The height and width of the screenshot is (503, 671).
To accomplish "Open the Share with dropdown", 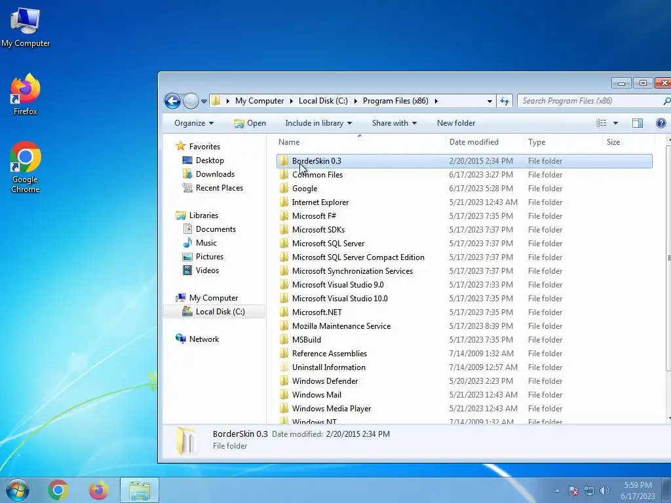I will [x=394, y=123].
